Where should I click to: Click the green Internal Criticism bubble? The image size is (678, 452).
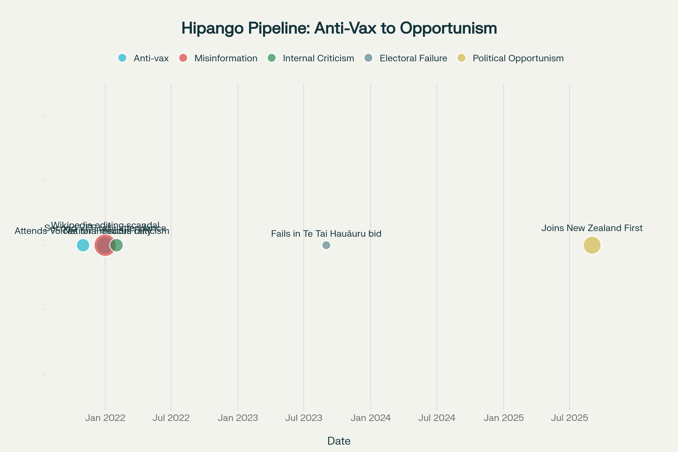pos(119,245)
